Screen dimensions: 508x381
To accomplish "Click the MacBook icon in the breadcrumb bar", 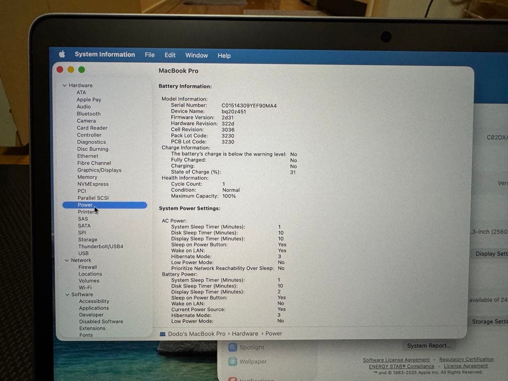I will coord(162,333).
